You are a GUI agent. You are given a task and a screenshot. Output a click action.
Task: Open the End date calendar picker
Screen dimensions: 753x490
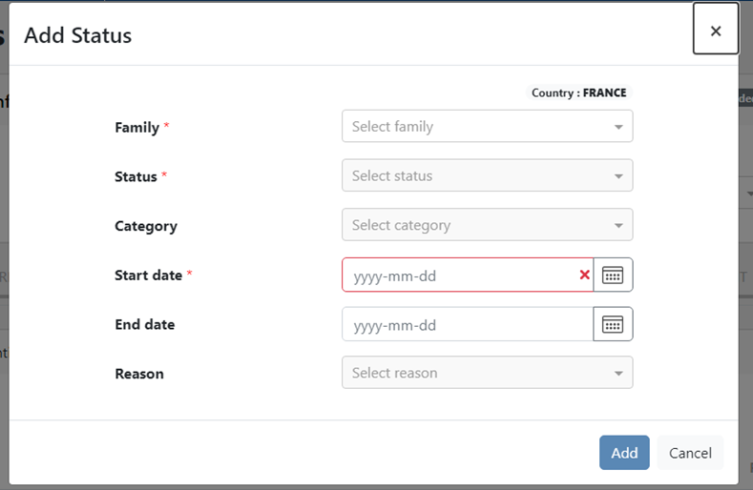(x=613, y=325)
